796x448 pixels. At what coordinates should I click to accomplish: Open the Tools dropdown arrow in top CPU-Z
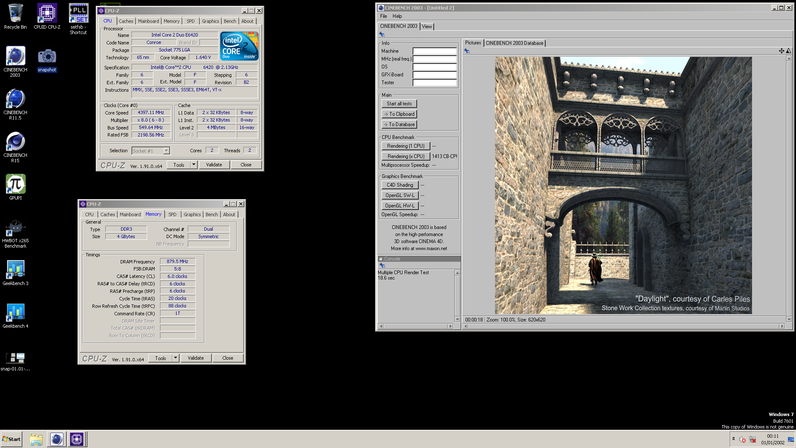point(194,165)
